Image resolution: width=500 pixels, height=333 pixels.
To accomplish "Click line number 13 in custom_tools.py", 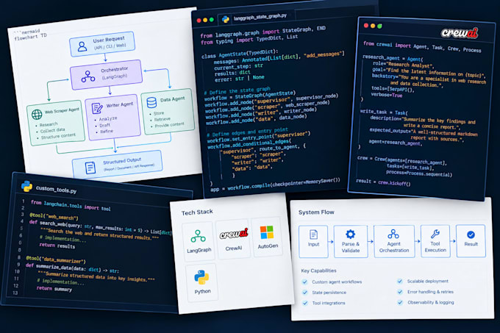I will pyautogui.click(x=15, y=293).
